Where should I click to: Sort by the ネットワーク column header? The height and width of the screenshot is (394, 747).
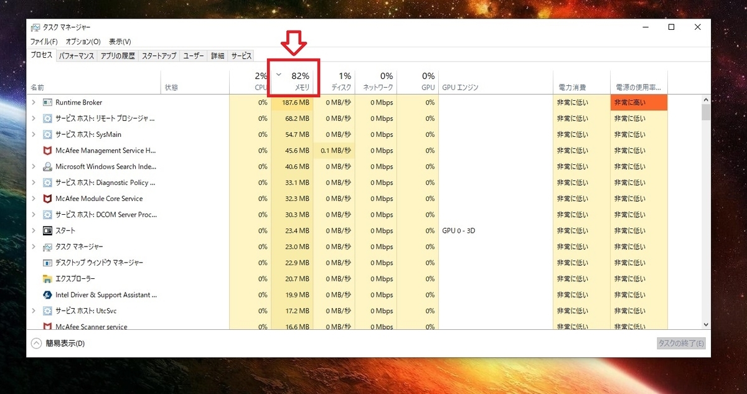(375, 81)
